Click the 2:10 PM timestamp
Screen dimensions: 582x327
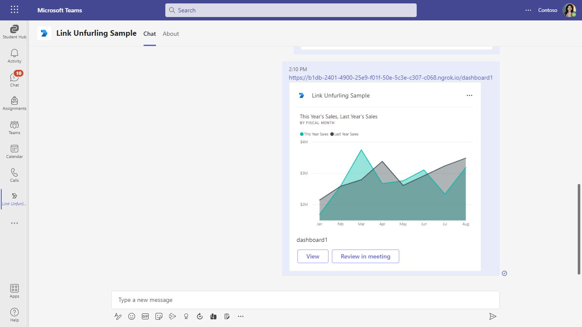(x=298, y=69)
